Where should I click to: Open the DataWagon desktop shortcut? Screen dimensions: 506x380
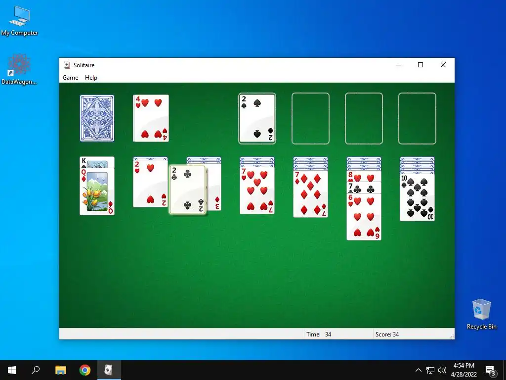tap(19, 69)
